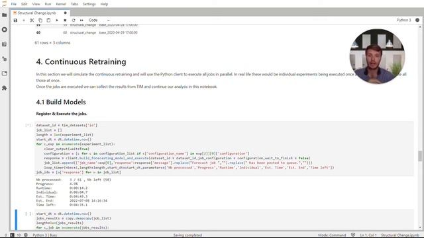Click the 'Individual: 0:00:04.7' output line
Viewport: 424px width, 238px height.
click(62, 192)
